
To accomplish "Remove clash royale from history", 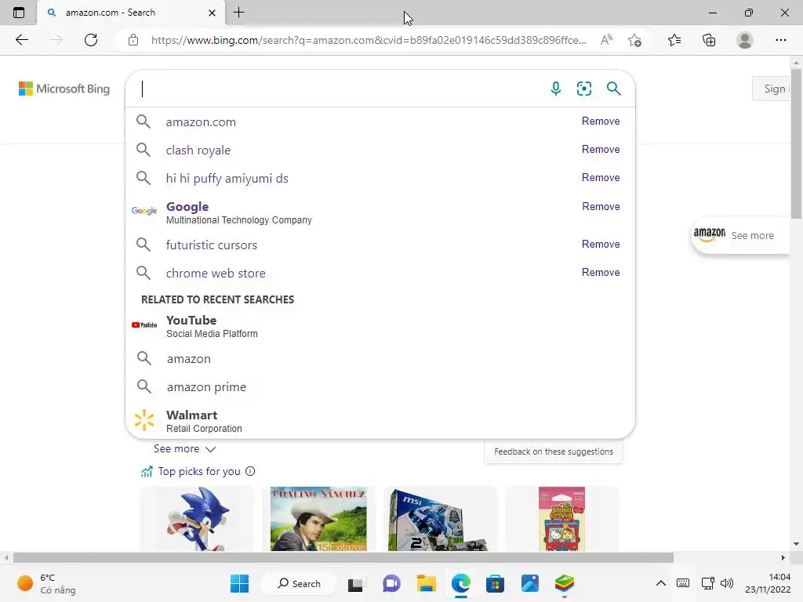I will click(601, 150).
